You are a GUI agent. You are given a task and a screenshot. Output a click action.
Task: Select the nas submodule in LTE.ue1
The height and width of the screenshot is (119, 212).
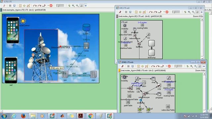click(x=148, y=34)
